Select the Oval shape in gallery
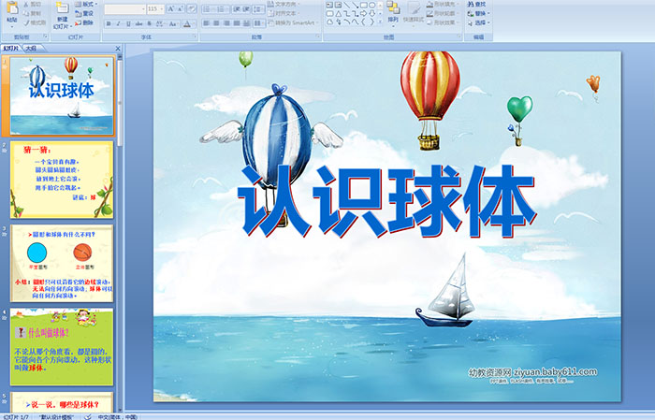Screen dimensions: 655x420 pos(371,5)
